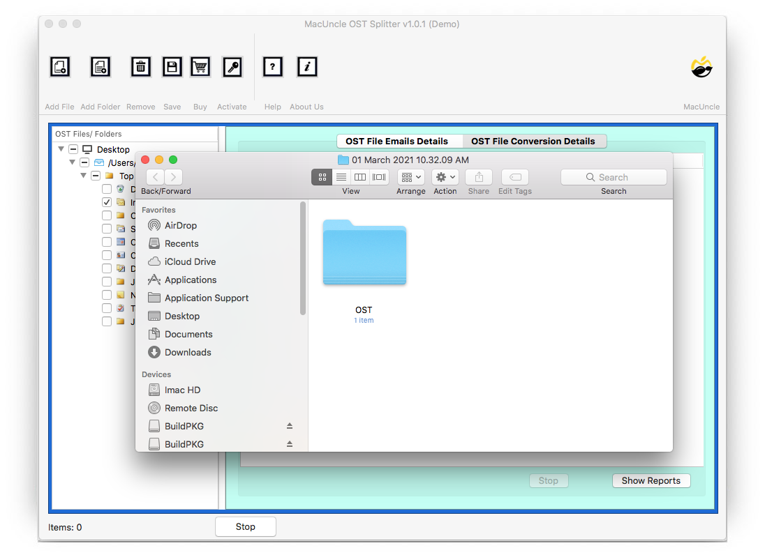765x557 pixels.
Task: Open the Help question mark icon
Action: pos(272,67)
